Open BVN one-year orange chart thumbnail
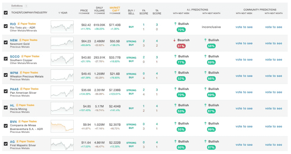This screenshot has height=154, width=291. point(62,126)
